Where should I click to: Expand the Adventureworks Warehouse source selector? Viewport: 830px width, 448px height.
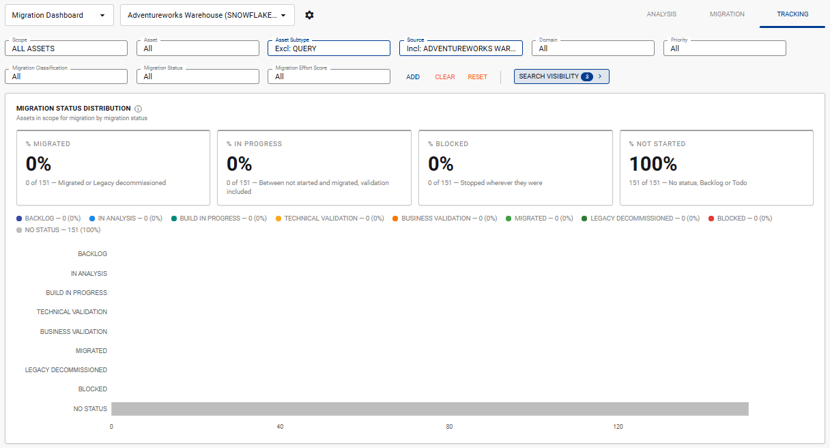pyautogui.click(x=207, y=15)
